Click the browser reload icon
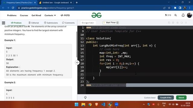The height and width of the screenshot is (108, 193). [x=13, y=8]
